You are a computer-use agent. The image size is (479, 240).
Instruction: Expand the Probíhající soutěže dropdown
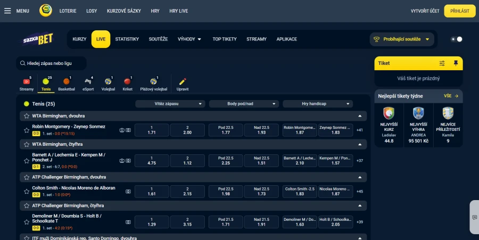(x=402, y=39)
